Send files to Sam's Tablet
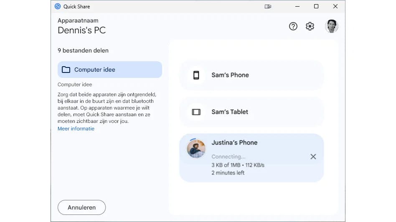Screen dimensions: 396x222 coord(251,112)
